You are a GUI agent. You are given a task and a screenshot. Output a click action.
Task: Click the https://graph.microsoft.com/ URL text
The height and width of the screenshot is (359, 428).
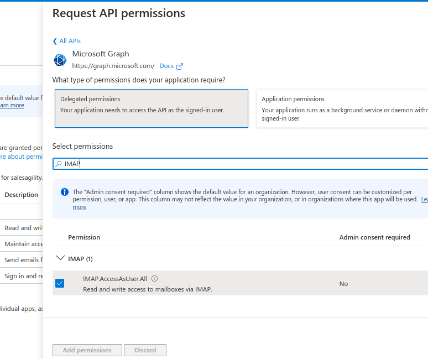click(113, 66)
